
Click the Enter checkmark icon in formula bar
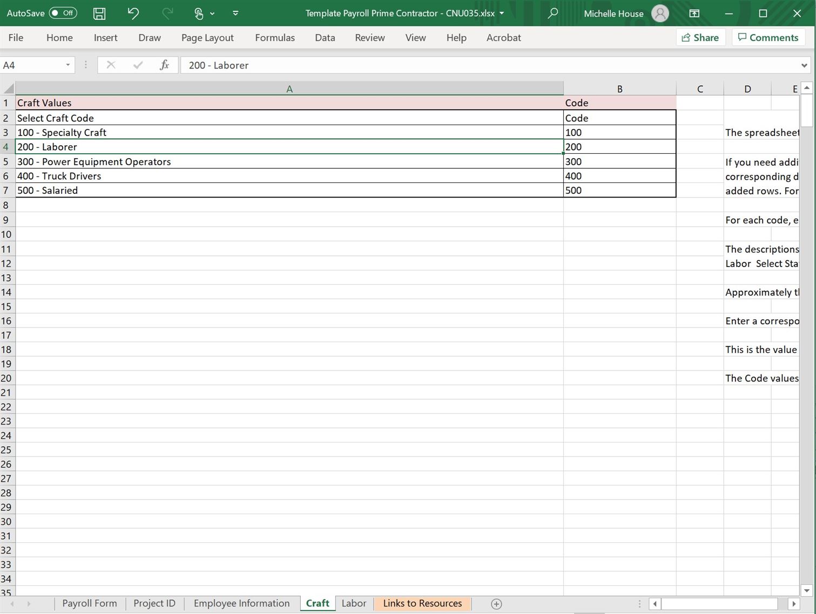coord(138,65)
